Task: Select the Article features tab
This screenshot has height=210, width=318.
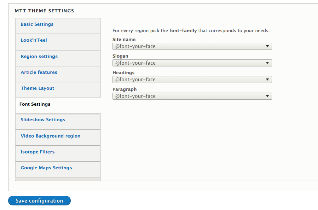Action: tap(58, 74)
